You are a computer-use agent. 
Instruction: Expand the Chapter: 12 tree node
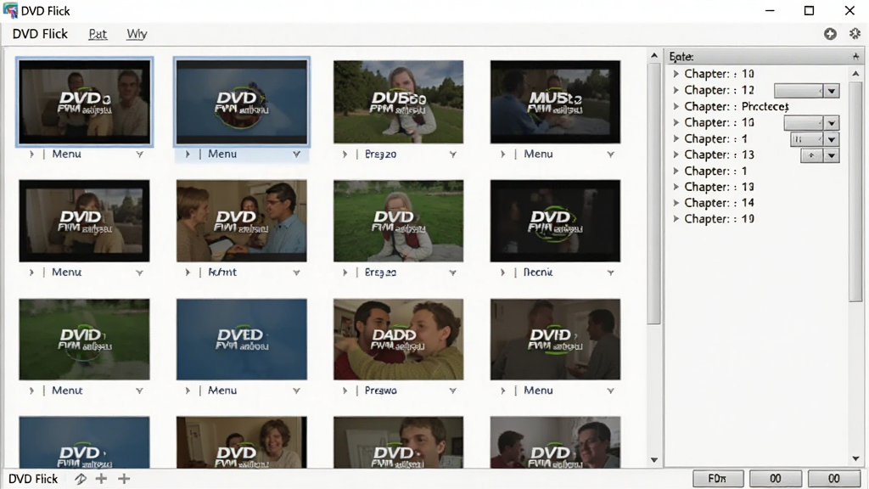pos(676,90)
